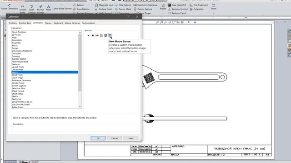The width and height of the screenshot is (291, 163).
Task: Click the Center Mark tool
Action: point(123,9)
